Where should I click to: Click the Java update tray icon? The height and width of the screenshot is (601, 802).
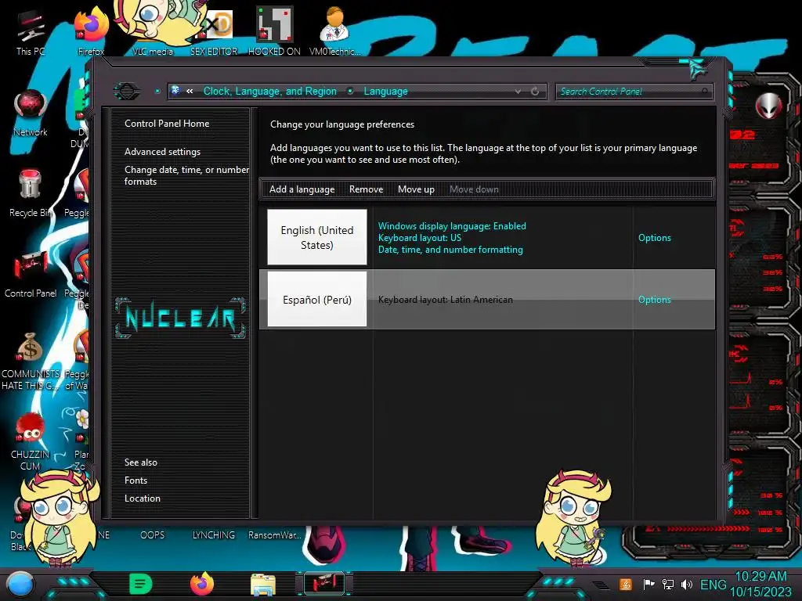pos(626,584)
